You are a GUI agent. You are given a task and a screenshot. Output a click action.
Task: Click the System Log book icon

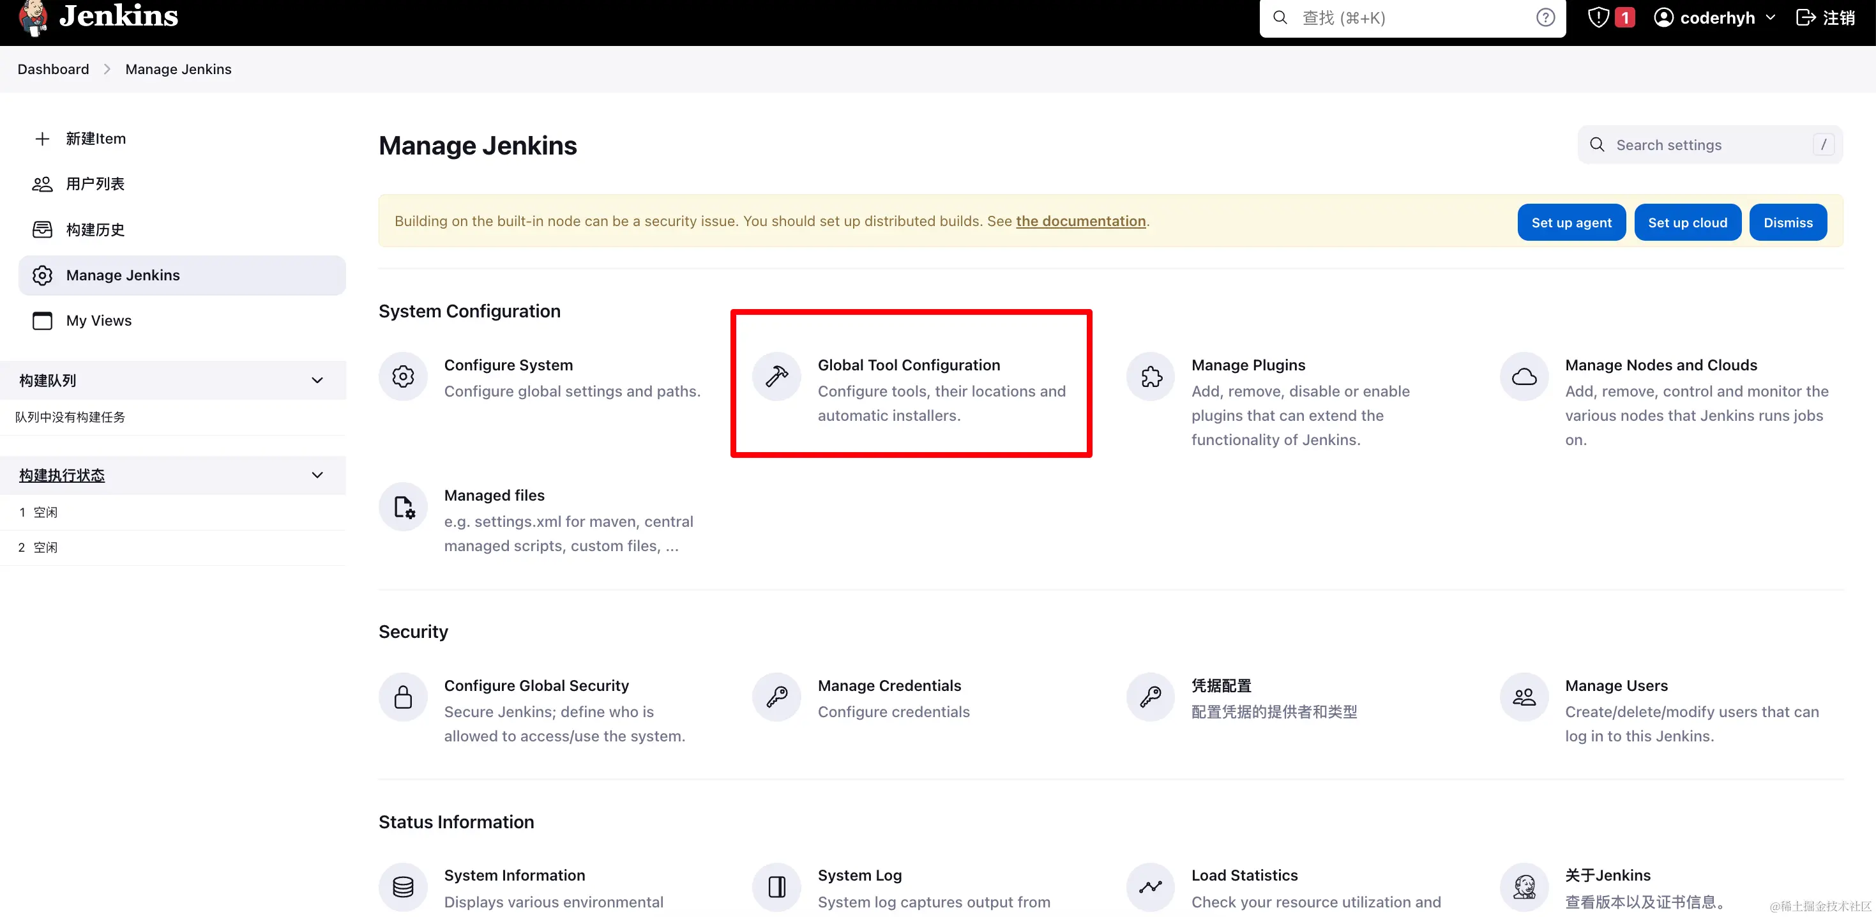coord(776,887)
